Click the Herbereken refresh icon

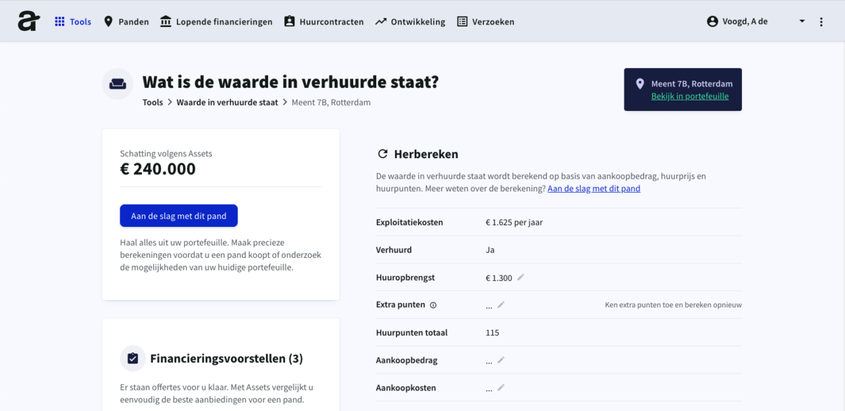point(382,153)
